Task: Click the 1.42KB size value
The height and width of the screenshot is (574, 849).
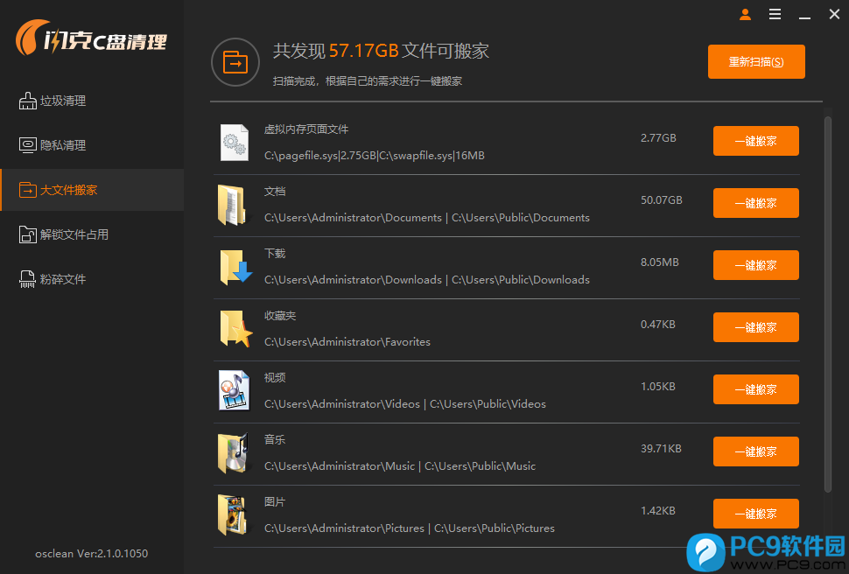Action: [x=658, y=511]
